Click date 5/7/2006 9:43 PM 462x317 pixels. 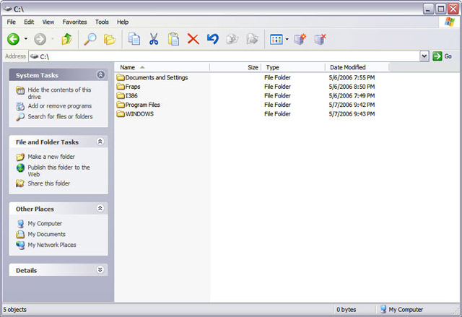[x=352, y=114]
